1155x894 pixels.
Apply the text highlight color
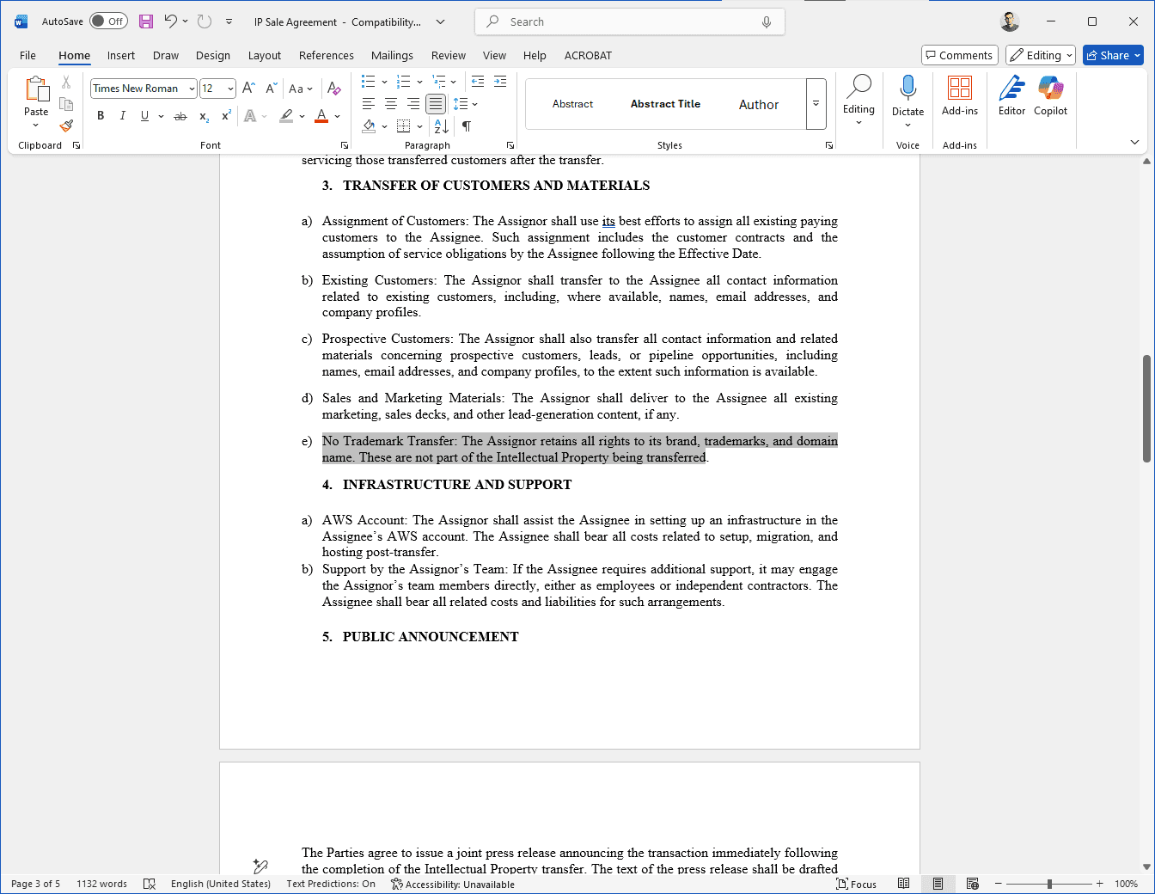point(286,116)
